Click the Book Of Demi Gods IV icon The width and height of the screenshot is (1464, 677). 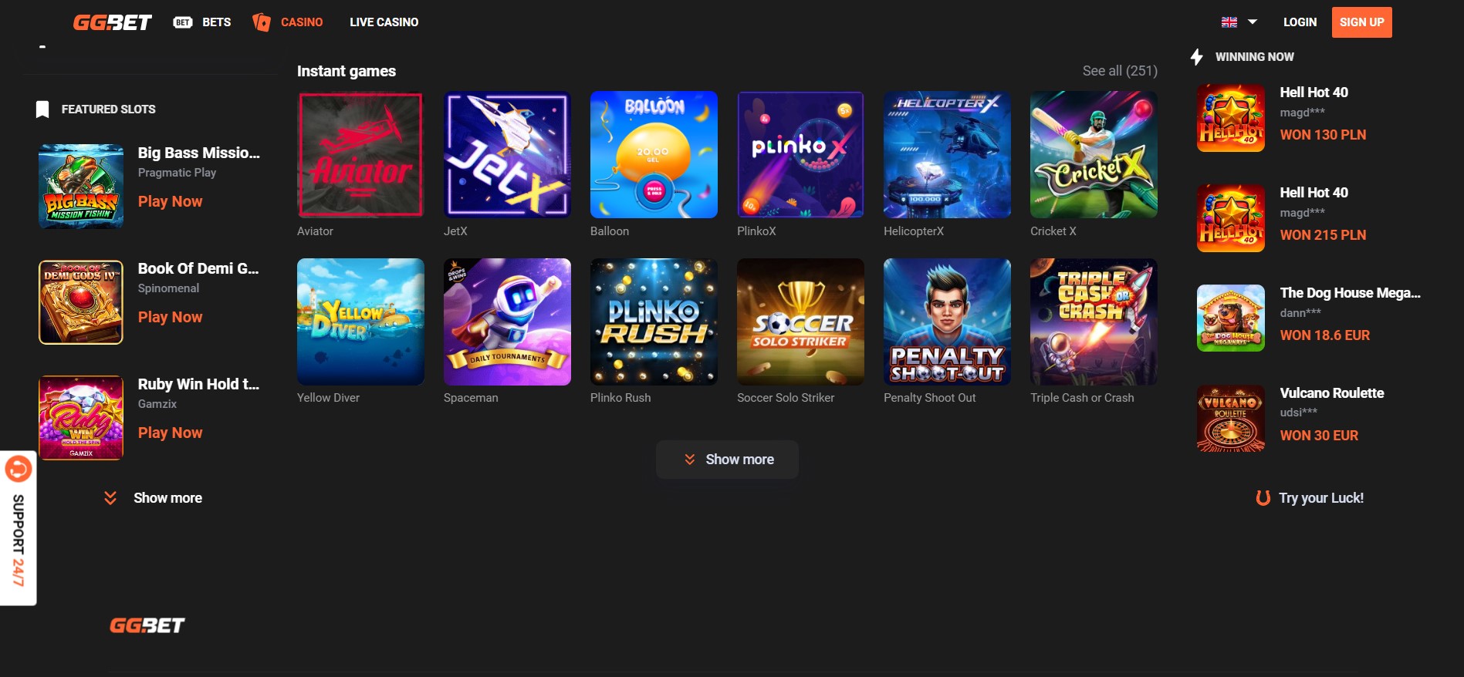point(81,302)
